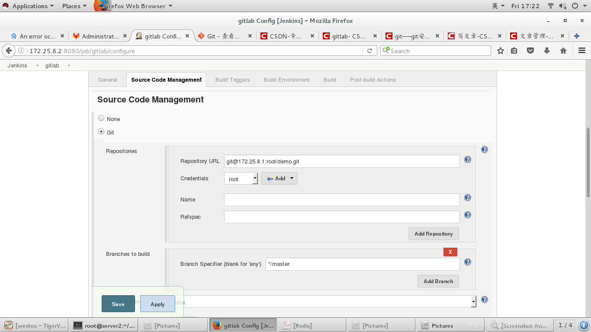Click the page vertical scrollbar thumb
The image size is (591, 332).
(588, 162)
